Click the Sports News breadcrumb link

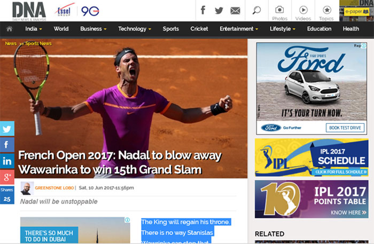(38, 43)
